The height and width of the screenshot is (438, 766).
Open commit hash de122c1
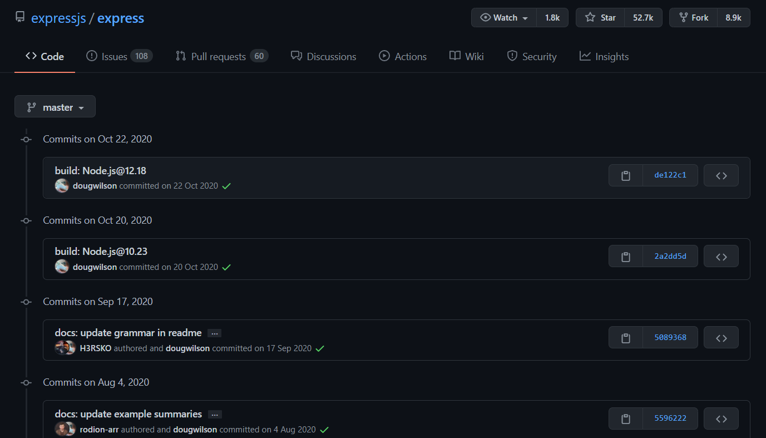pos(670,175)
